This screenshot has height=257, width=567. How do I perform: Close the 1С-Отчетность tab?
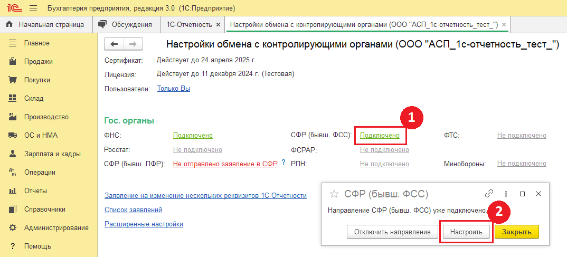coord(218,25)
